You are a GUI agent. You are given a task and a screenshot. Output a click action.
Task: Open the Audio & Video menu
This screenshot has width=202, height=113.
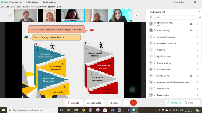point(29,7)
